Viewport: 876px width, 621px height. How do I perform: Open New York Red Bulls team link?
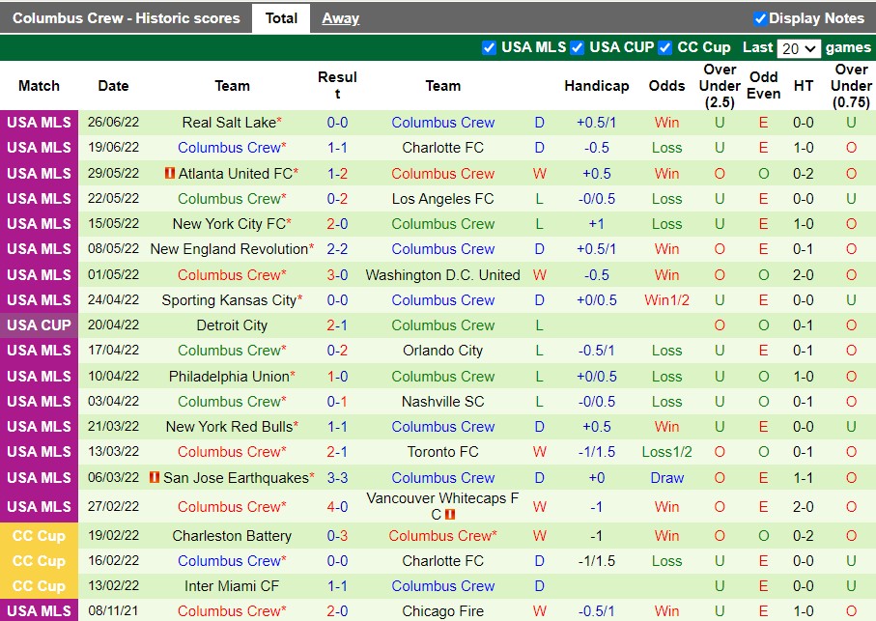click(229, 427)
